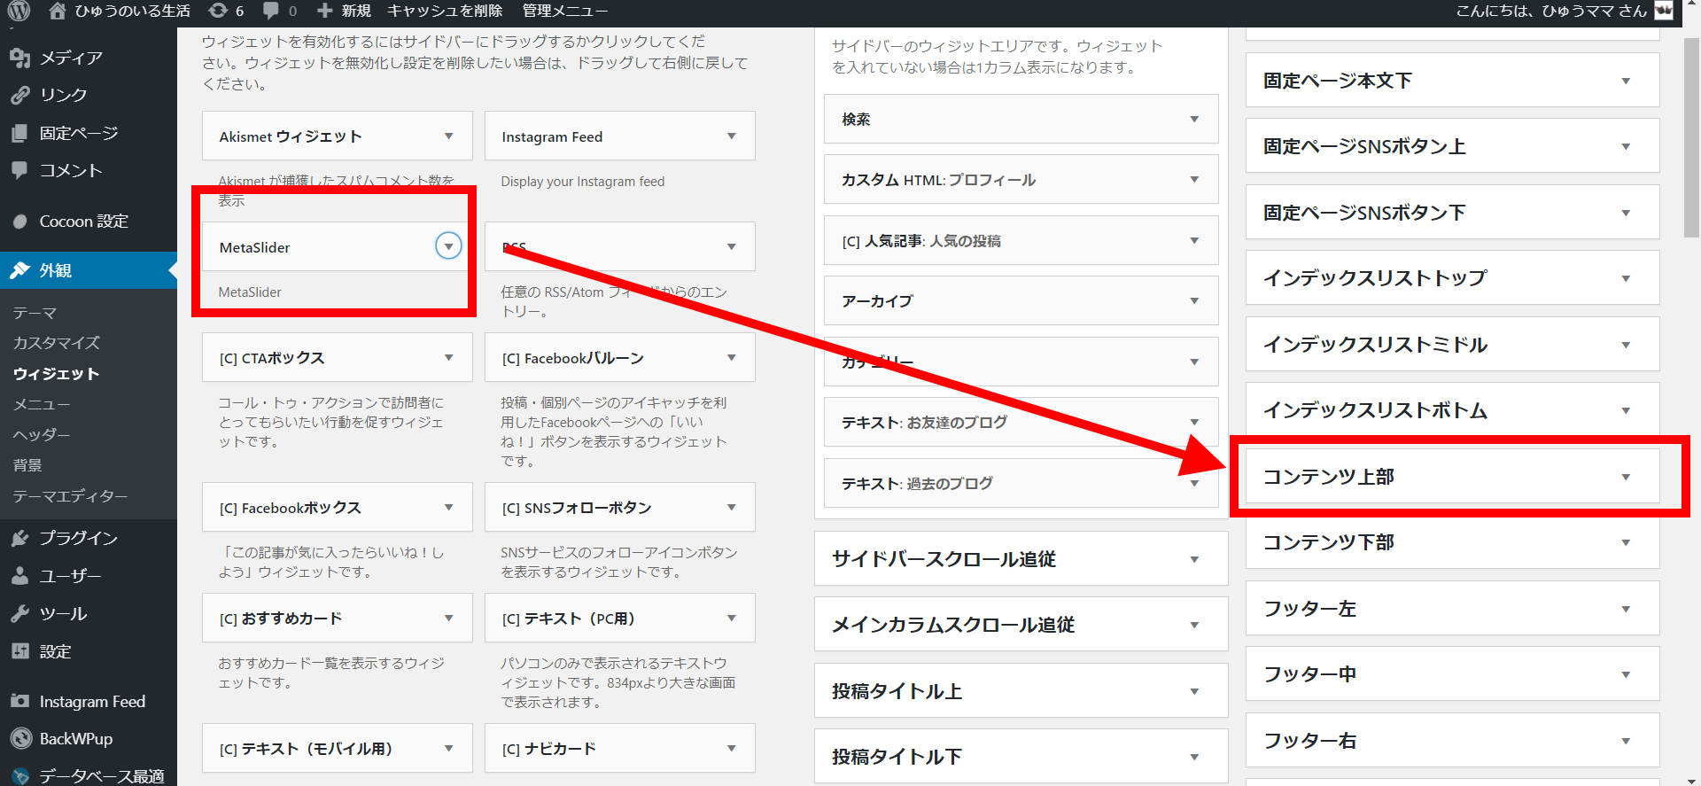The height and width of the screenshot is (786, 1701).
Task: Open Media from the sidebar icon
Action: pos(19,58)
